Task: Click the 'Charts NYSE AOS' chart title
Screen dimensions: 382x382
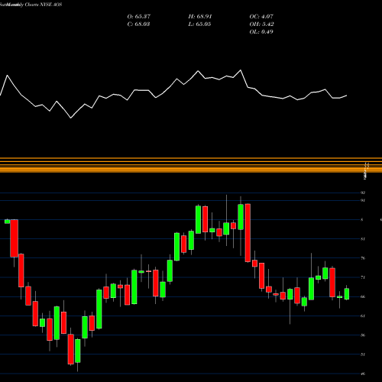Action: click(x=44, y=5)
